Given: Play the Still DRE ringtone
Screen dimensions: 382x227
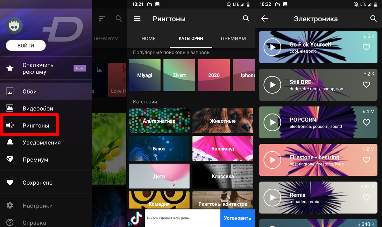Looking at the screenshot, I should point(272,85).
